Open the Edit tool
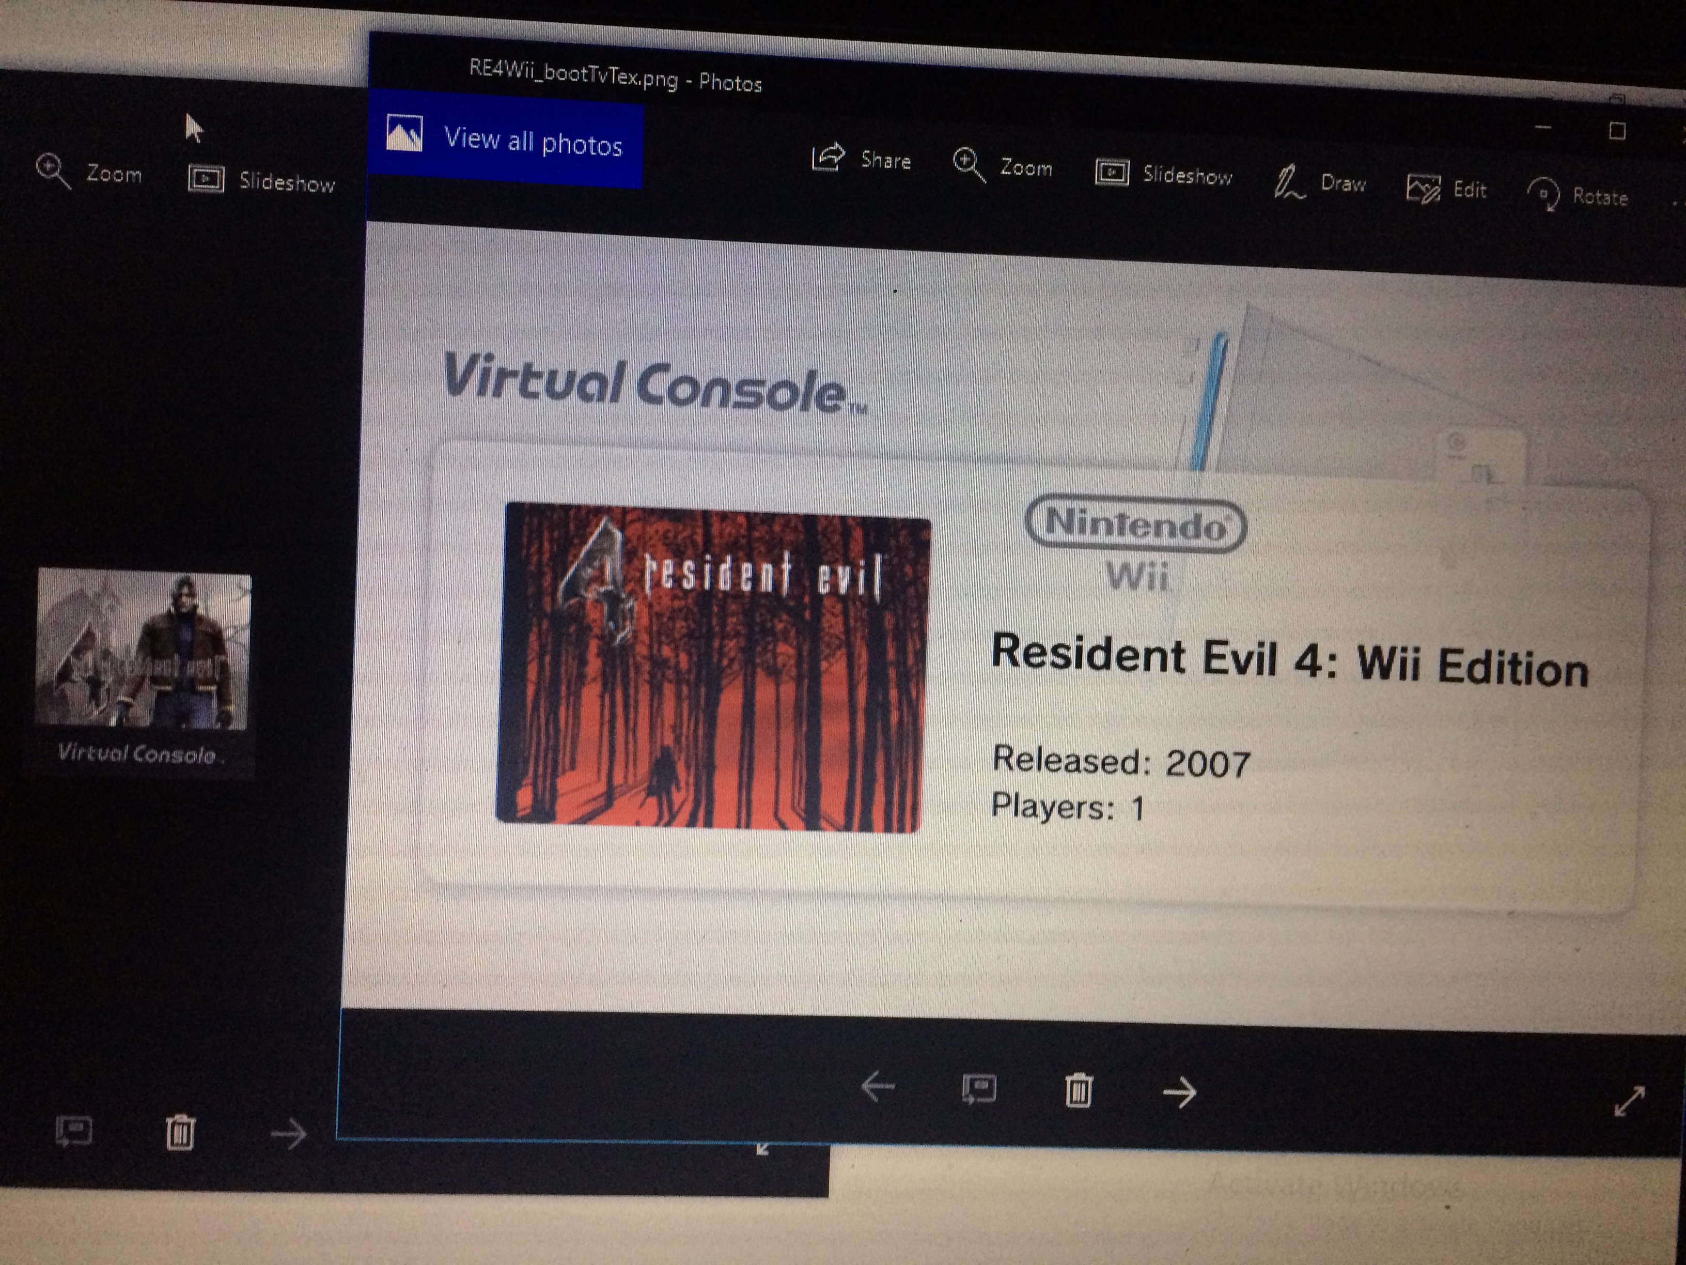 tap(1447, 189)
